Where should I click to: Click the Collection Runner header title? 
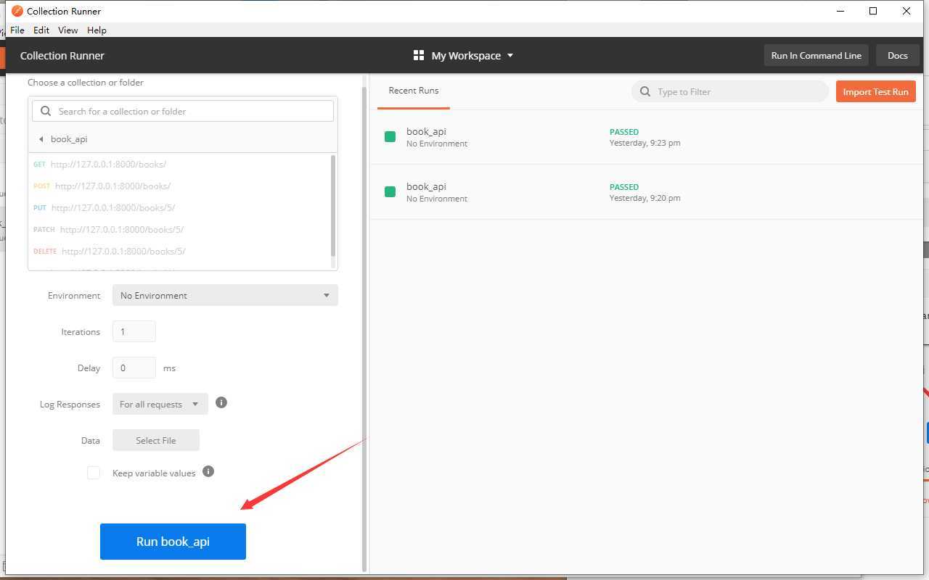tap(62, 55)
